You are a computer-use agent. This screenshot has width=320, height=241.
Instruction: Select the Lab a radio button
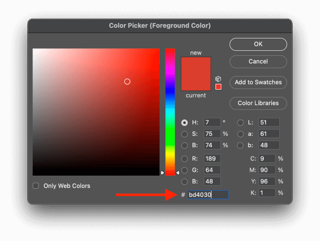pos(240,134)
